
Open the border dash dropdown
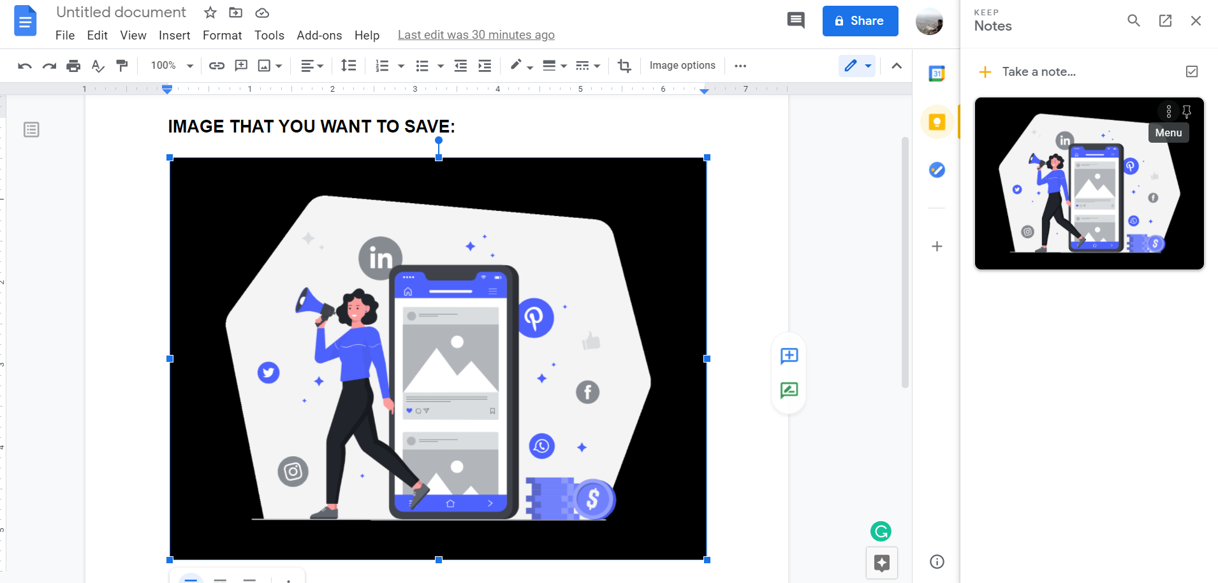[588, 66]
